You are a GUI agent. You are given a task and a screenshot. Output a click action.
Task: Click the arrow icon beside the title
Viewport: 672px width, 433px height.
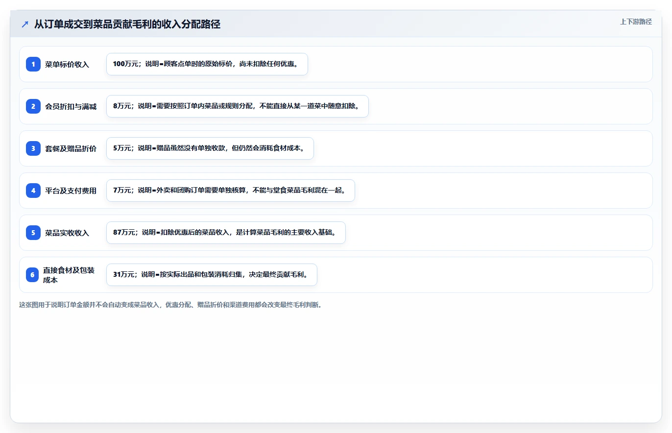25,24
